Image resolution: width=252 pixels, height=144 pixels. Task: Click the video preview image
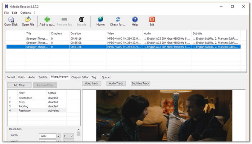tap(164, 116)
